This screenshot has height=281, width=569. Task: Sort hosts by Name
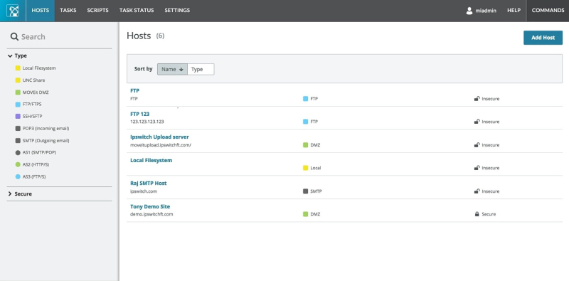pyautogui.click(x=172, y=69)
